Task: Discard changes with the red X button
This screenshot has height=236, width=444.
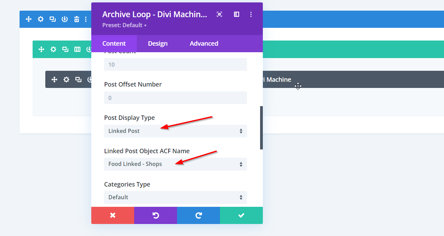Action: pos(113,215)
